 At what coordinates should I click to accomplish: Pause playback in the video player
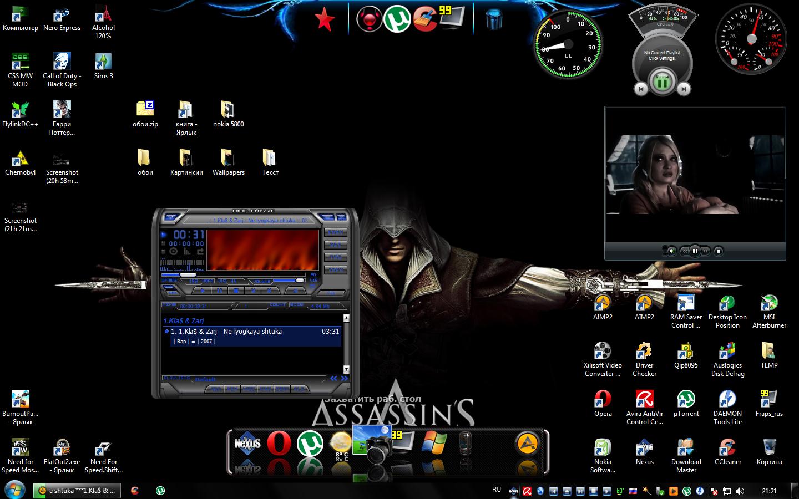[x=695, y=251]
